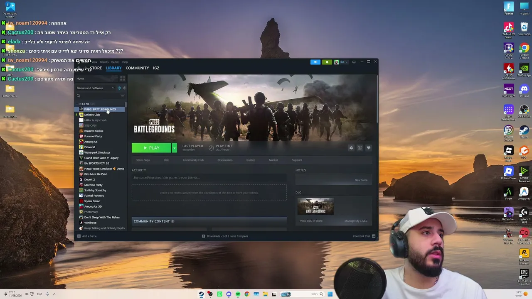This screenshot has width=532, height=299.
Task: Open the Games menu in Steam
Action: click(115, 62)
